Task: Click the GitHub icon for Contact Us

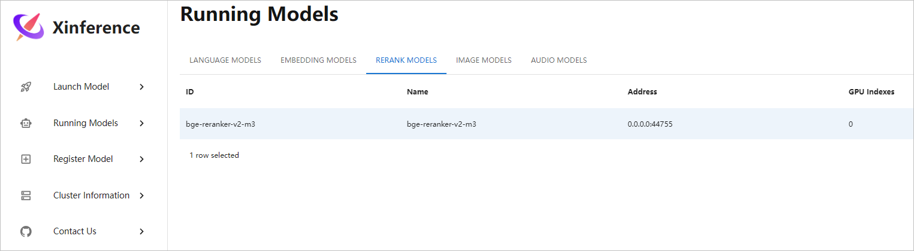Action: (x=26, y=231)
